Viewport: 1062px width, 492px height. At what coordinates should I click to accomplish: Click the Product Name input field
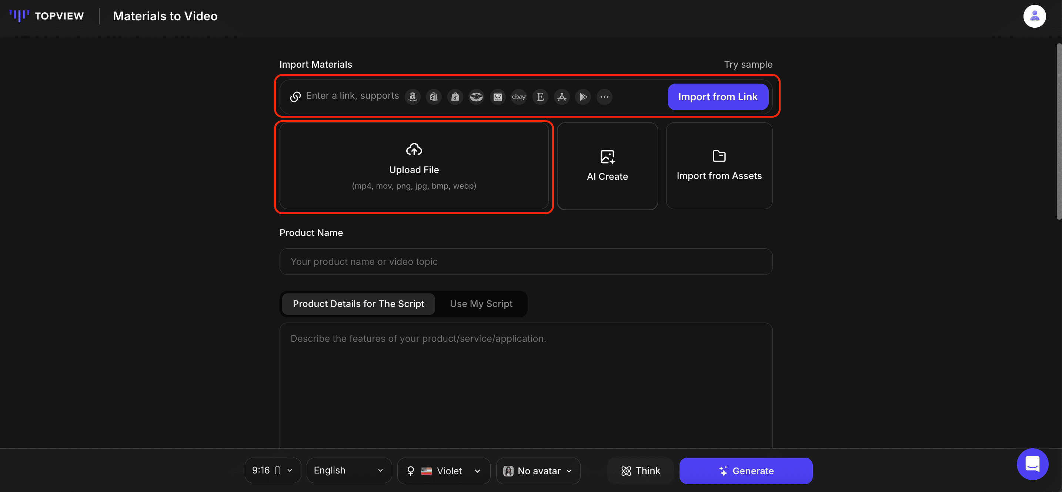[526, 262]
